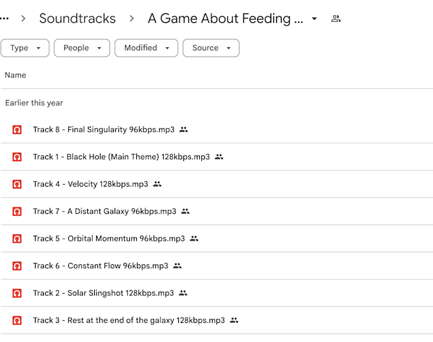
Task: Open the People filter dropdown
Action: click(x=82, y=48)
